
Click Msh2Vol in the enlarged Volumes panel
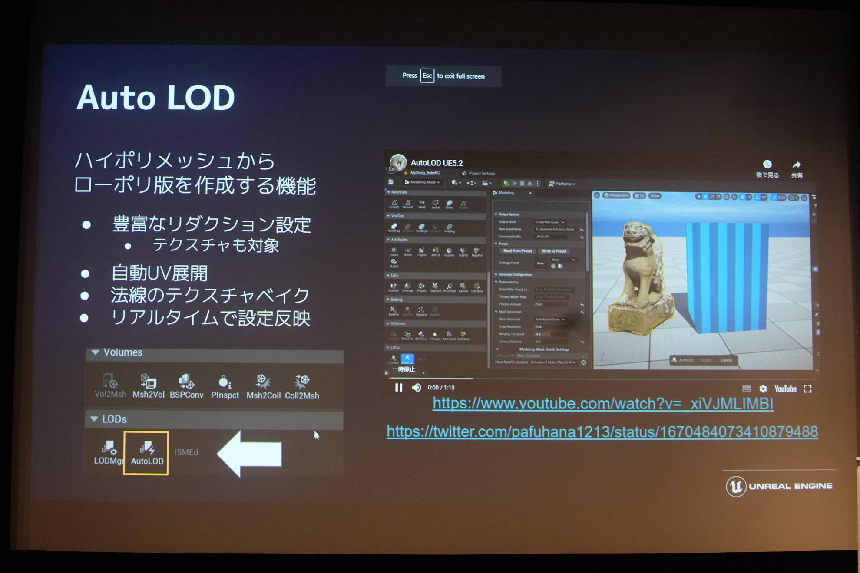(x=149, y=386)
